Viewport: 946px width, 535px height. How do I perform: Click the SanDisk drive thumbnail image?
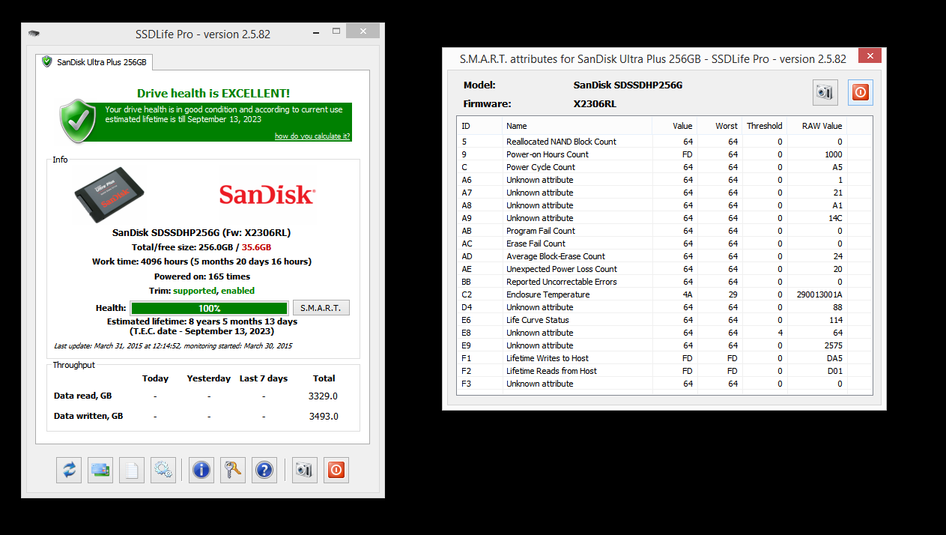click(x=109, y=195)
